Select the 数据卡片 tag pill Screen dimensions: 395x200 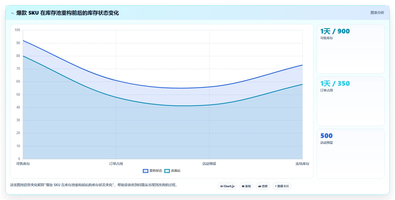pyautogui.click(x=282, y=186)
